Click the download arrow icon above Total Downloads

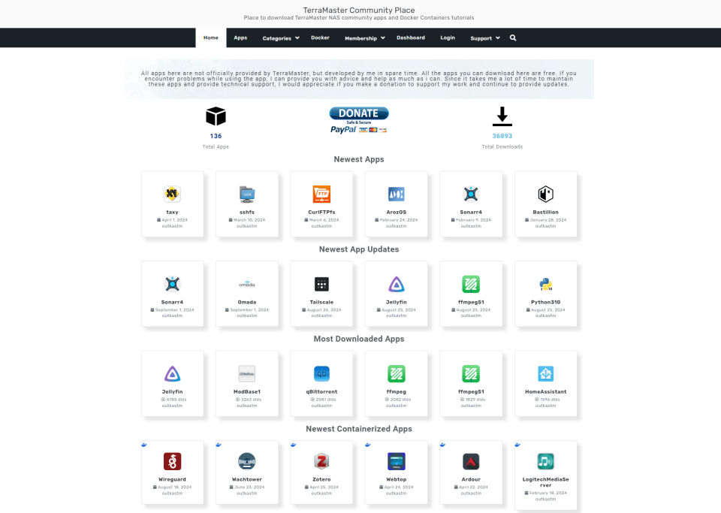(502, 116)
